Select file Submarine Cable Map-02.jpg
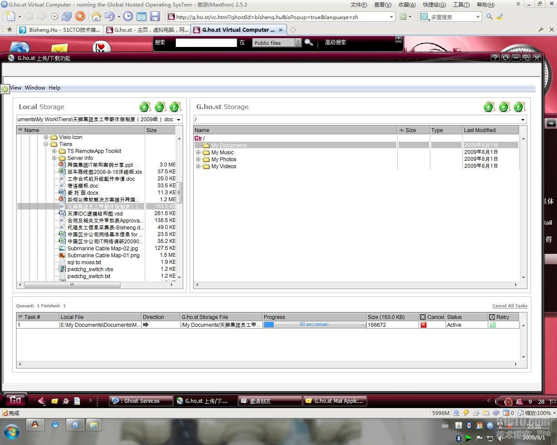This screenshot has height=445, width=557. tap(103, 249)
